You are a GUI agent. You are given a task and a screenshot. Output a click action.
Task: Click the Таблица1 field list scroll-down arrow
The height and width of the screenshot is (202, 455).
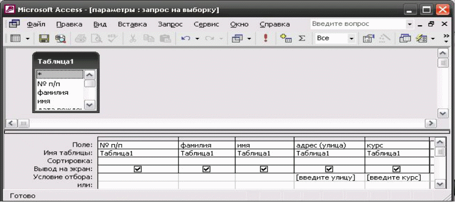pos(90,105)
